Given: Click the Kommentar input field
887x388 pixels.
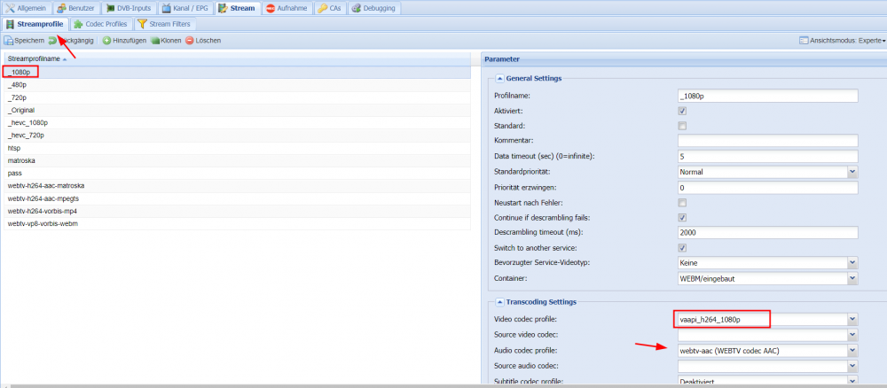Looking at the screenshot, I should pos(767,140).
